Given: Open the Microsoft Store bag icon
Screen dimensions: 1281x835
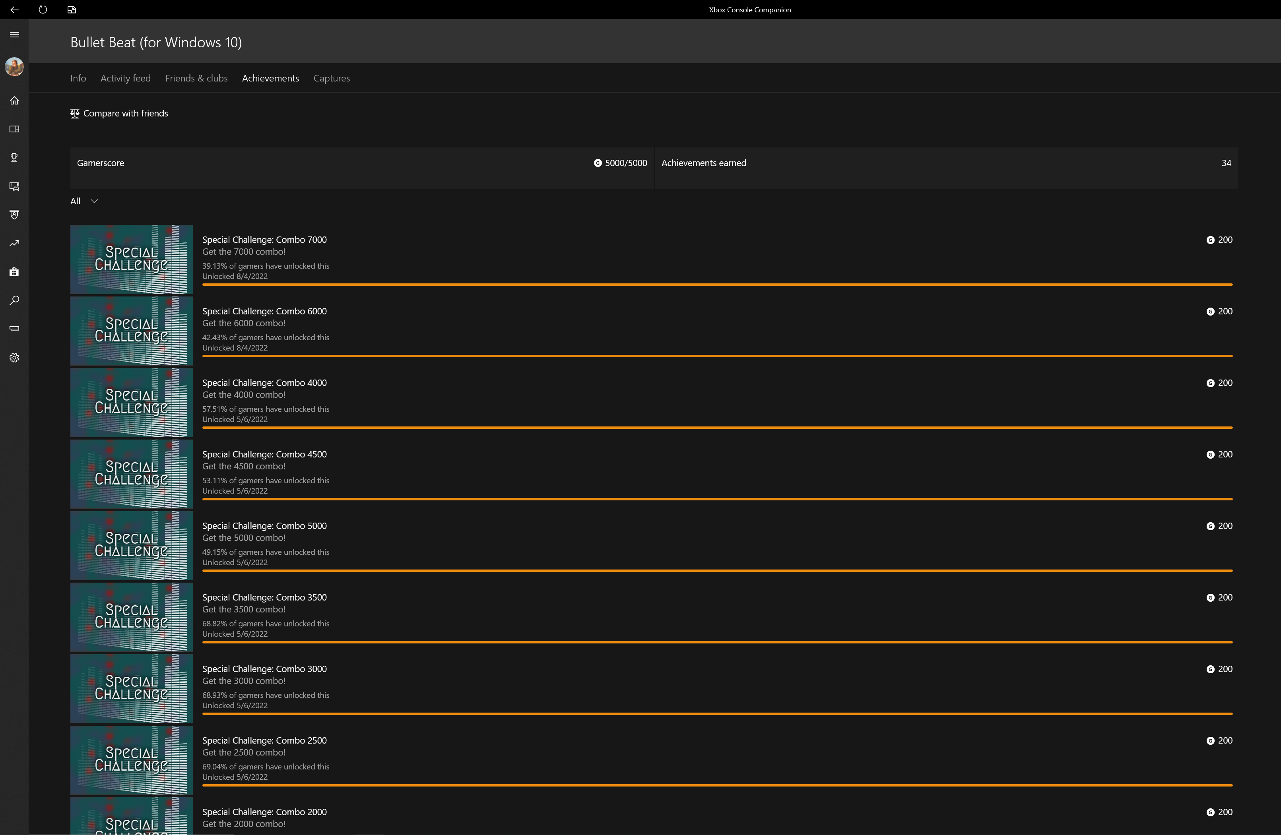Looking at the screenshot, I should (15, 272).
